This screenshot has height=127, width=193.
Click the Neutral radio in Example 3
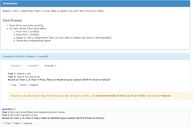pyautogui.click(x=28, y=85)
